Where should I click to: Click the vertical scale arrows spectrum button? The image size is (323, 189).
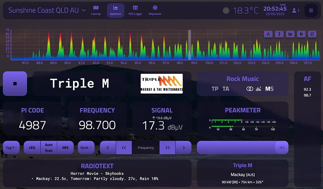[279, 34]
